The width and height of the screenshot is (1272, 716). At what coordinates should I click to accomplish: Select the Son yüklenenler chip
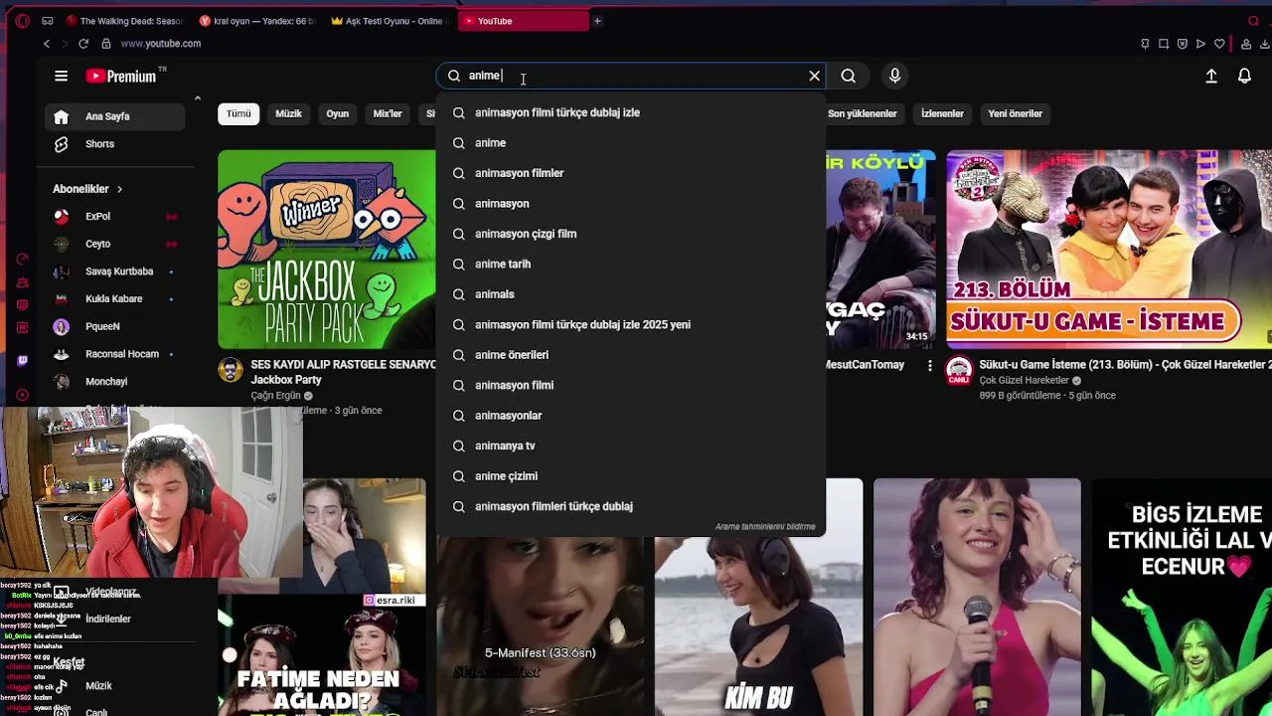pyautogui.click(x=863, y=113)
